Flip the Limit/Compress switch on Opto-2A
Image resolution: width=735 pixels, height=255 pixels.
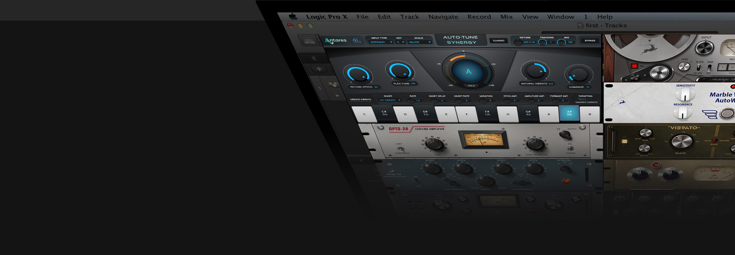(401, 149)
